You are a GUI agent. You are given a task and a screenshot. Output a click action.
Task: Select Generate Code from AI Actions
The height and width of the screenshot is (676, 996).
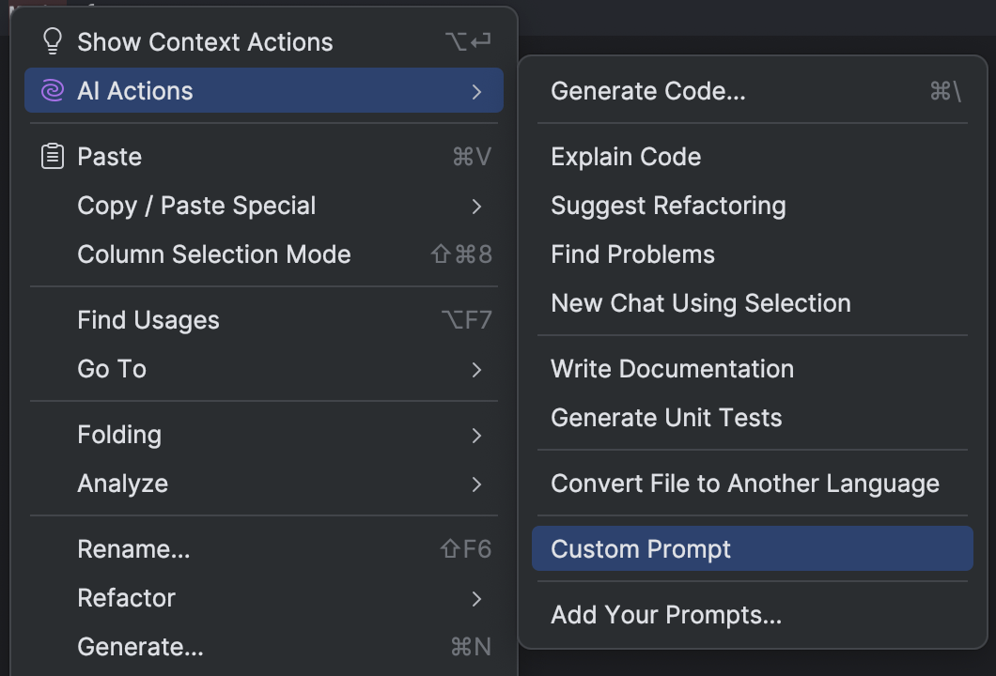(x=648, y=91)
